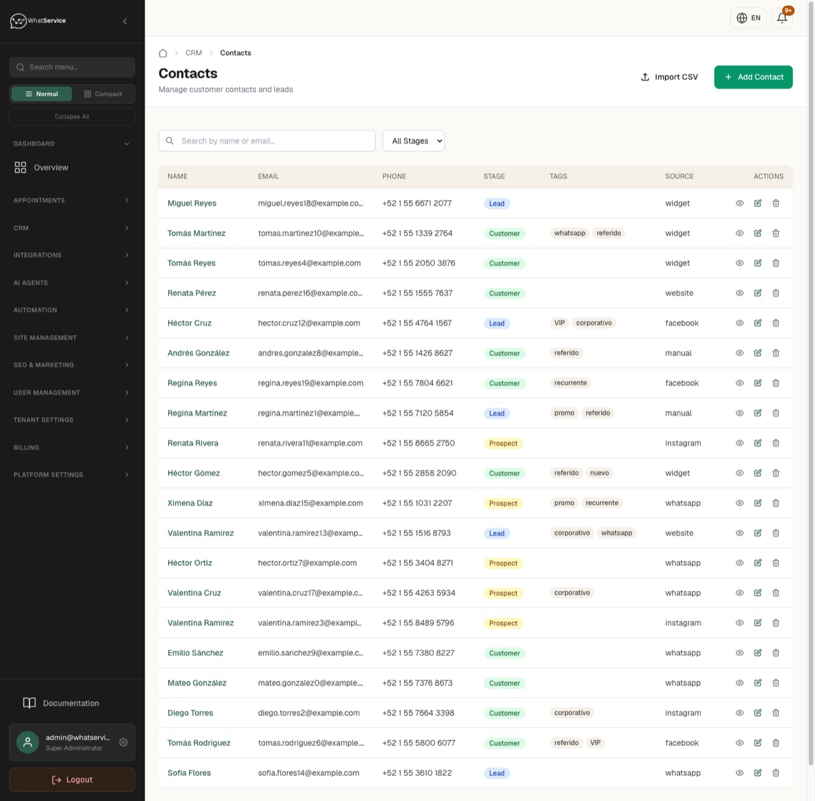Delete the Mateo González contact
815x801 pixels.
[x=776, y=683]
